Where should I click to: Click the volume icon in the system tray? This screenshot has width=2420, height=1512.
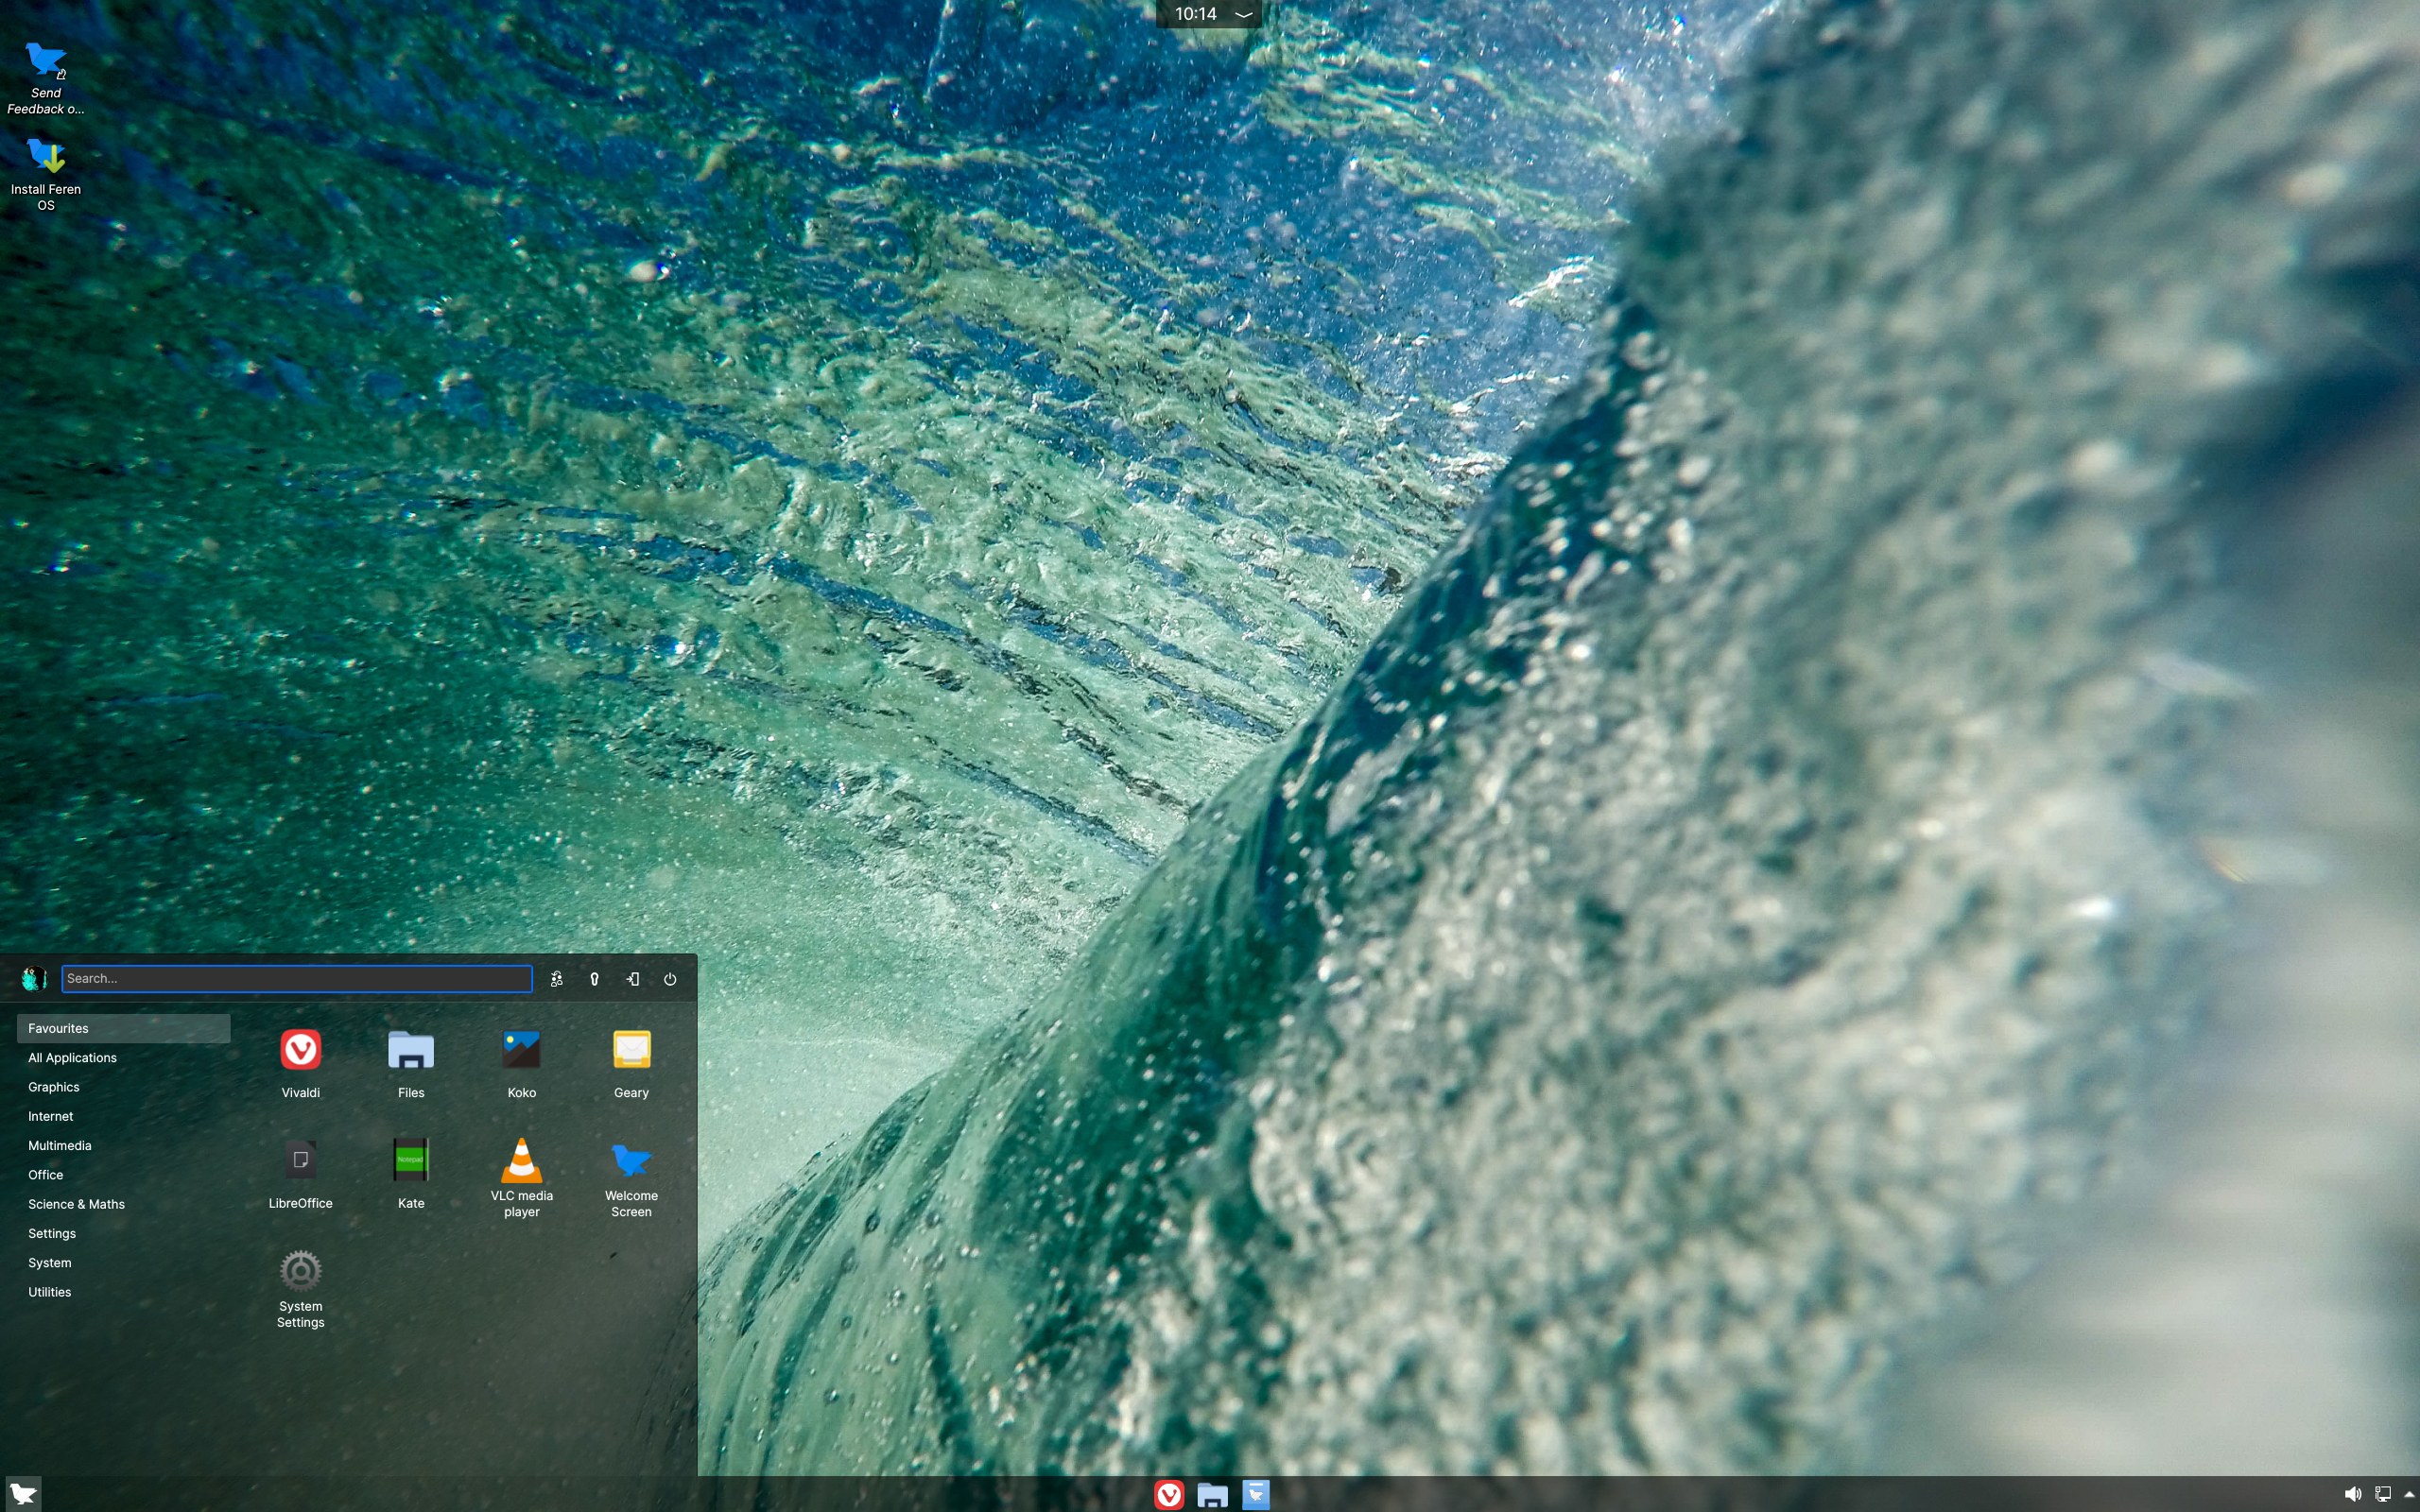[2352, 1494]
